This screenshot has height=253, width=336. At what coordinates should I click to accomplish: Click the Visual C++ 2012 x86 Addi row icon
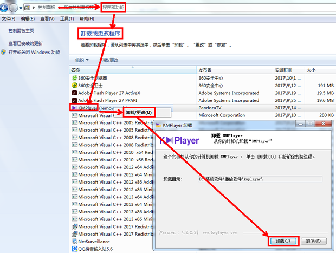click(x=74, y=182)
